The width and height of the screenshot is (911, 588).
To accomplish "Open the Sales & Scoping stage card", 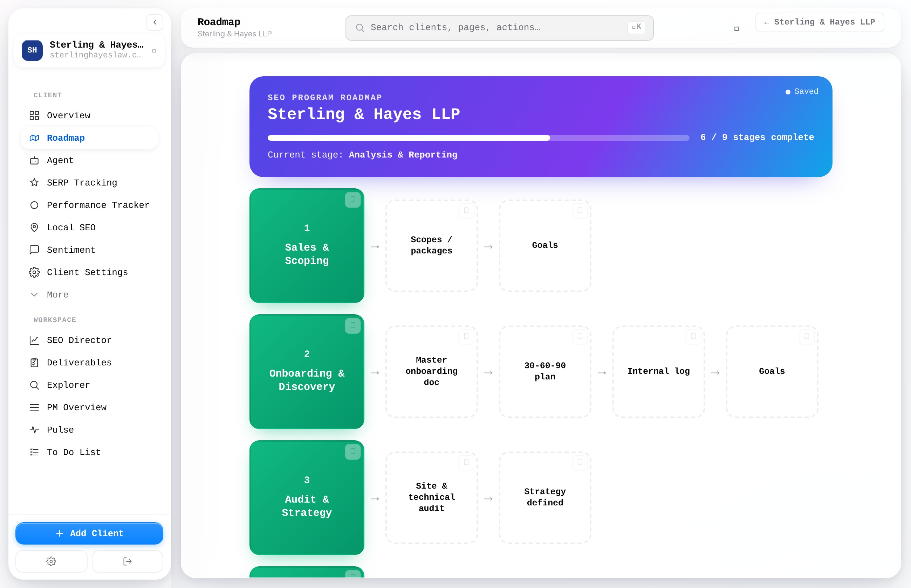I will point(307,245).
